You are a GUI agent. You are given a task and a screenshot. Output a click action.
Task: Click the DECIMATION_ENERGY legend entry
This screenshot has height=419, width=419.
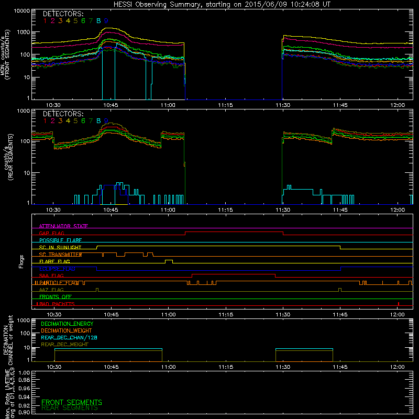coord(67,324)
